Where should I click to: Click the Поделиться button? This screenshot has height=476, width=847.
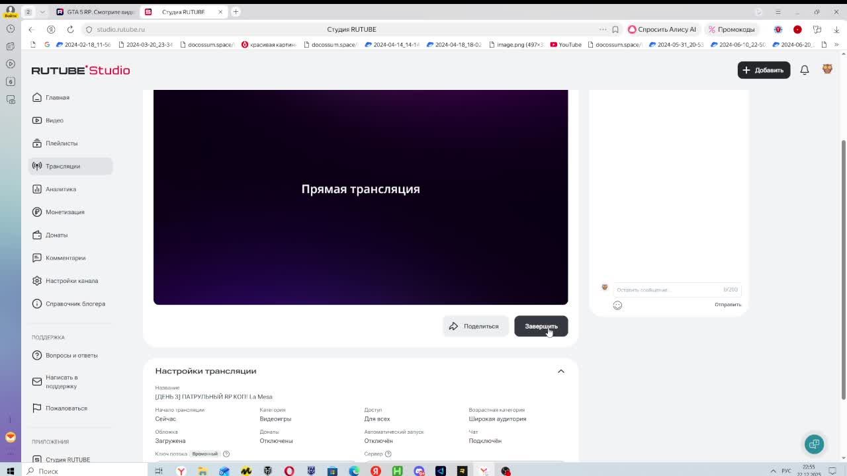(475, 326)
